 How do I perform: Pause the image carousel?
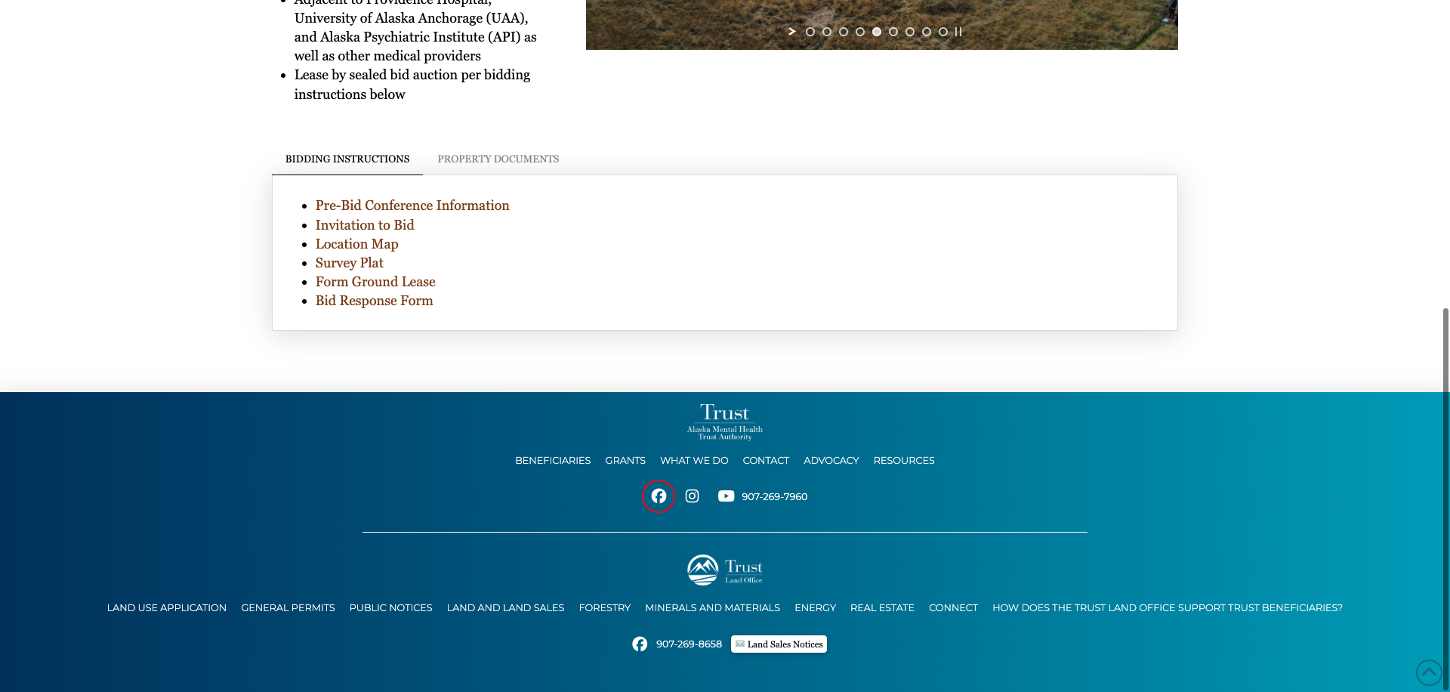tap(959, 32)
